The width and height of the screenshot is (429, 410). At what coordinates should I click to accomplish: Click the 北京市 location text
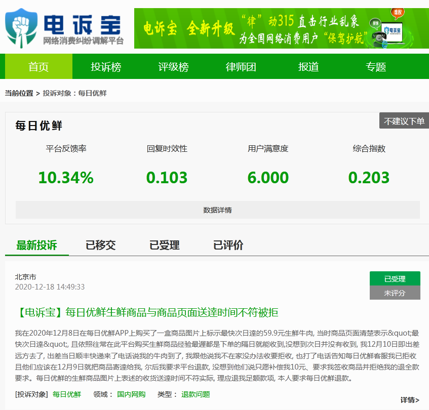(x=25, y=277)
